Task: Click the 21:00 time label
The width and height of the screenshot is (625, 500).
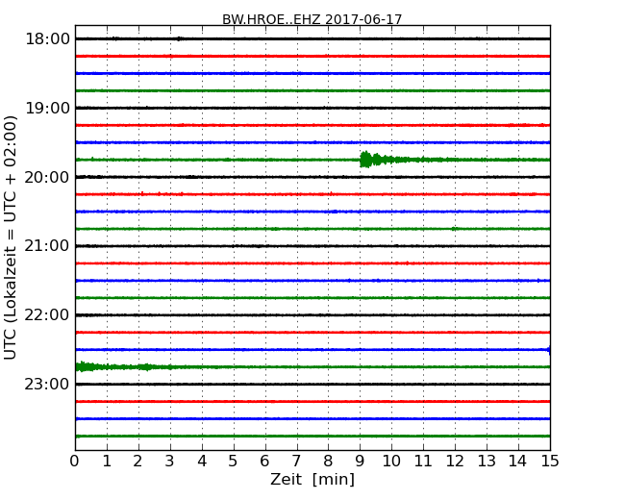Action: 47,246
